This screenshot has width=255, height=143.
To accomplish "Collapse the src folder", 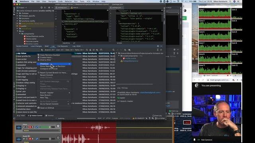I will (18, 31).
